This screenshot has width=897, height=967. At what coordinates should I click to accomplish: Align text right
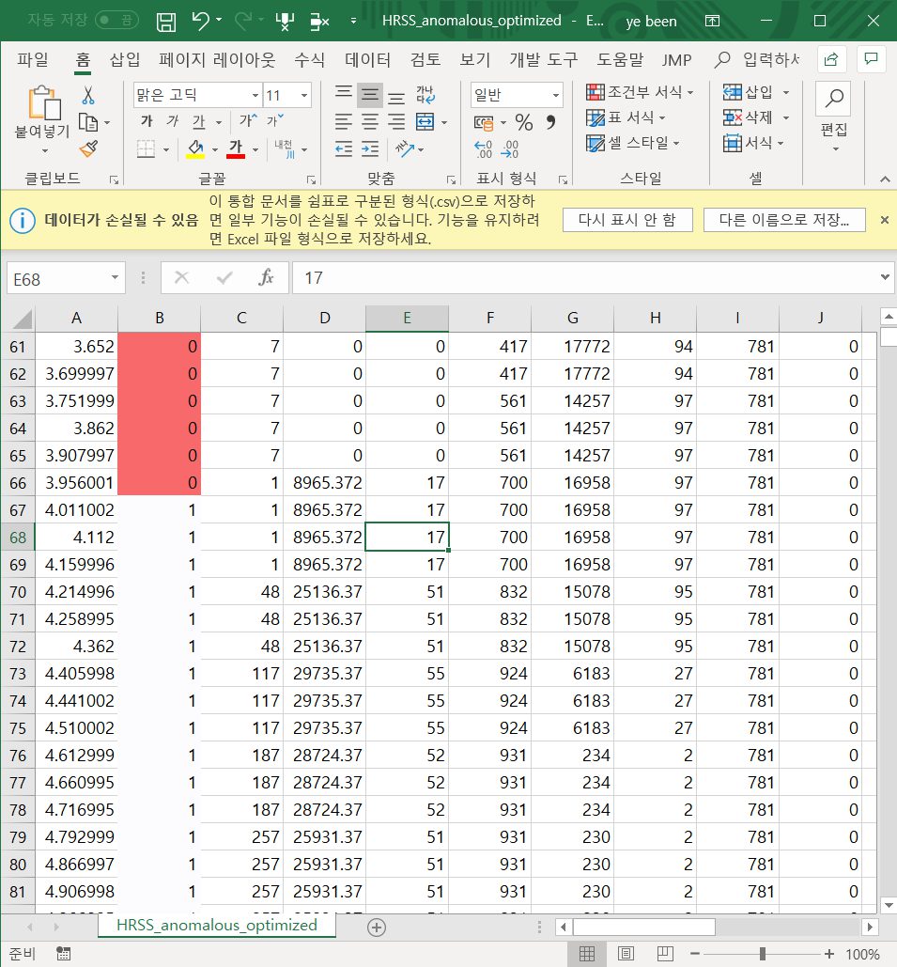[x=396, y=121]
